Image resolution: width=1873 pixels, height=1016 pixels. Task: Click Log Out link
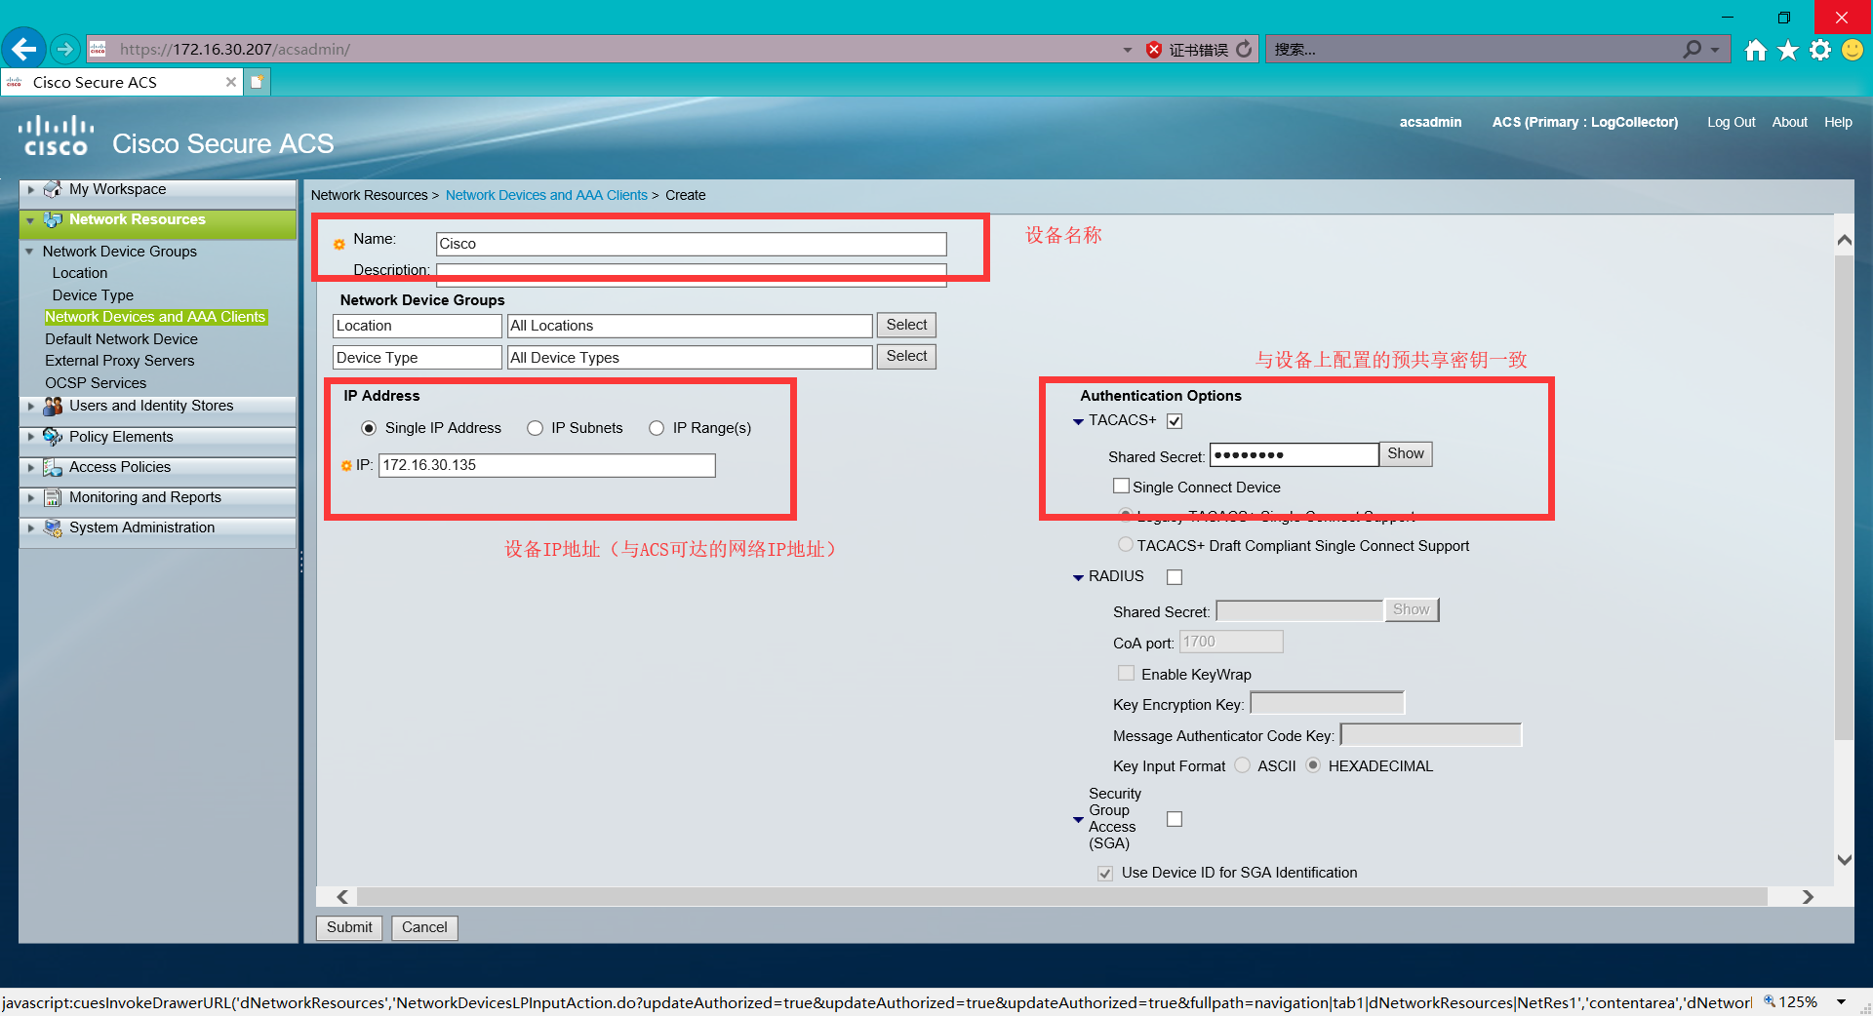1731,122
